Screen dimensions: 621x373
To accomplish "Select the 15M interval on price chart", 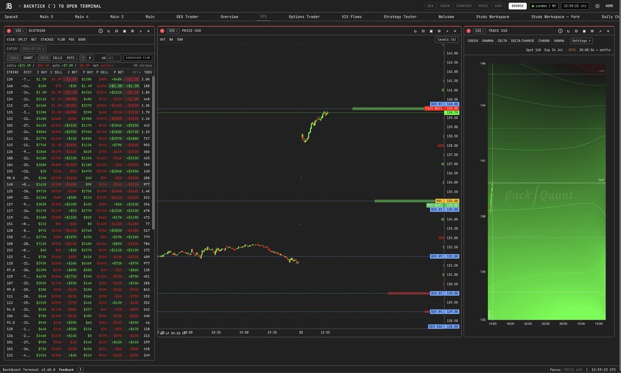I will (x=180, y=39).
